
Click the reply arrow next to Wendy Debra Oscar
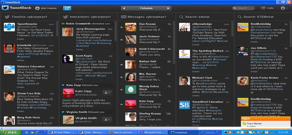[x=122, y=89]
